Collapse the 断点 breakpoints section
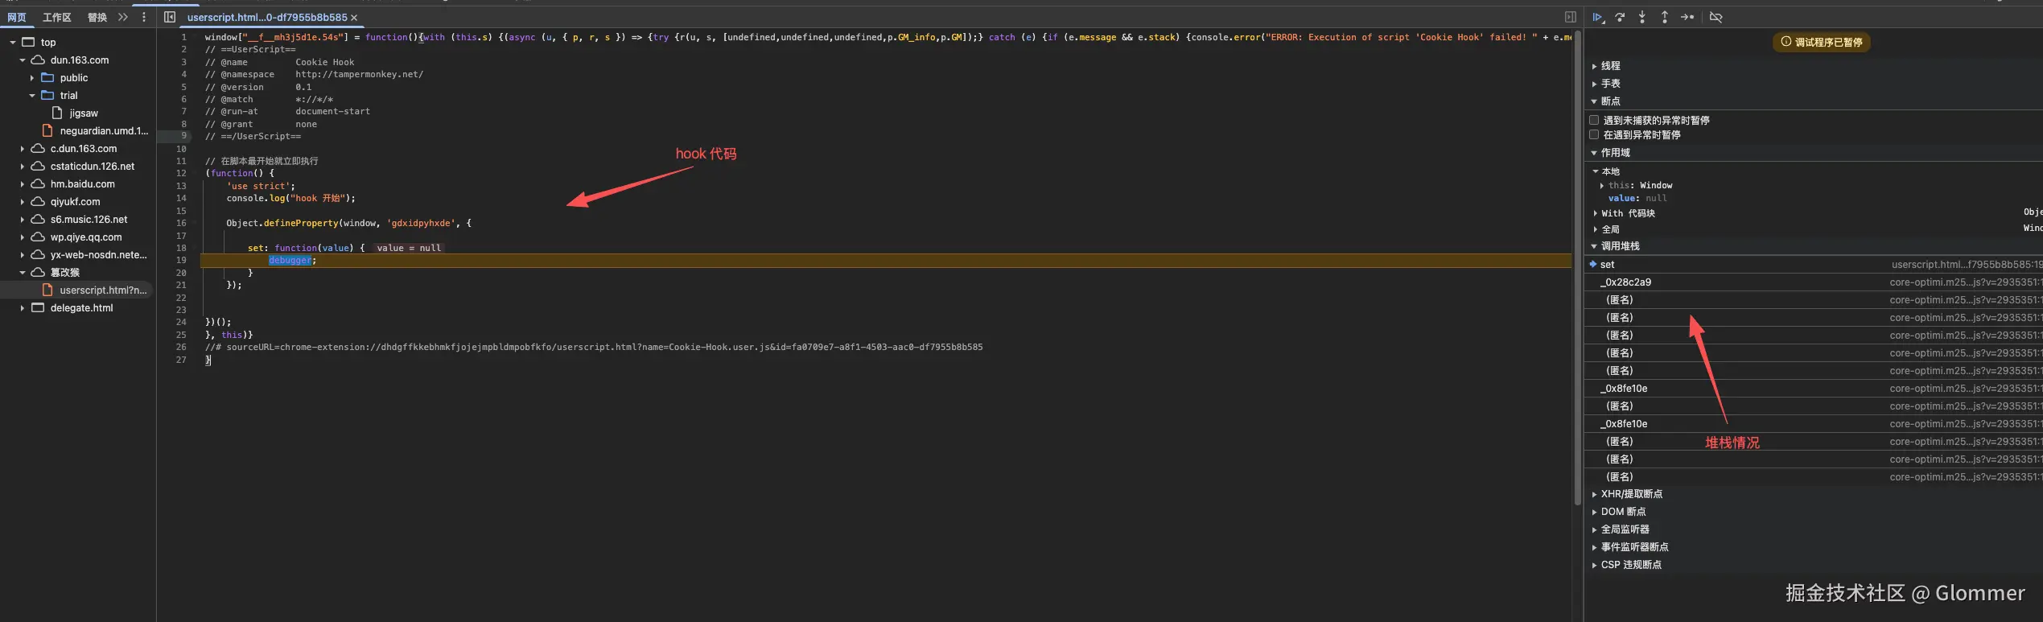The image size is (2043, 622). pos(1594,101)
